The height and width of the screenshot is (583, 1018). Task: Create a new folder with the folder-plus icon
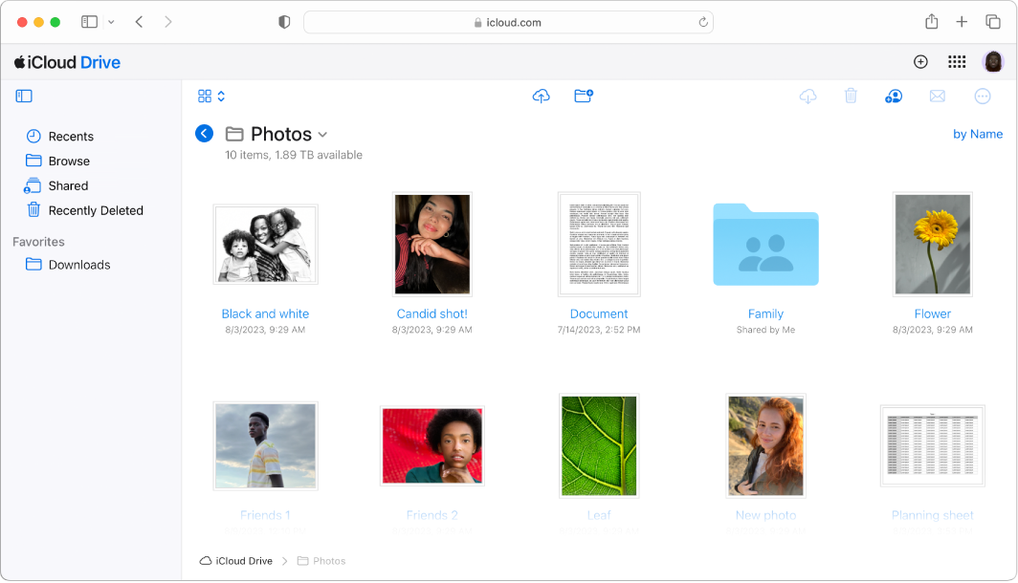[x=584, y=96]
